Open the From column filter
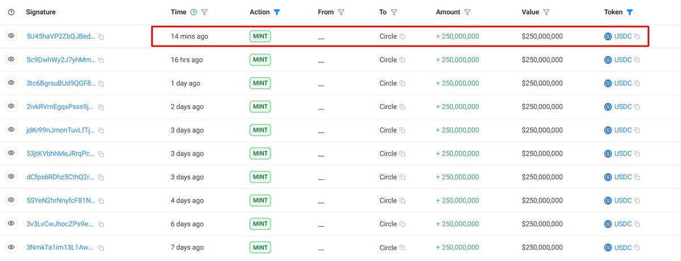 point(341,12)
